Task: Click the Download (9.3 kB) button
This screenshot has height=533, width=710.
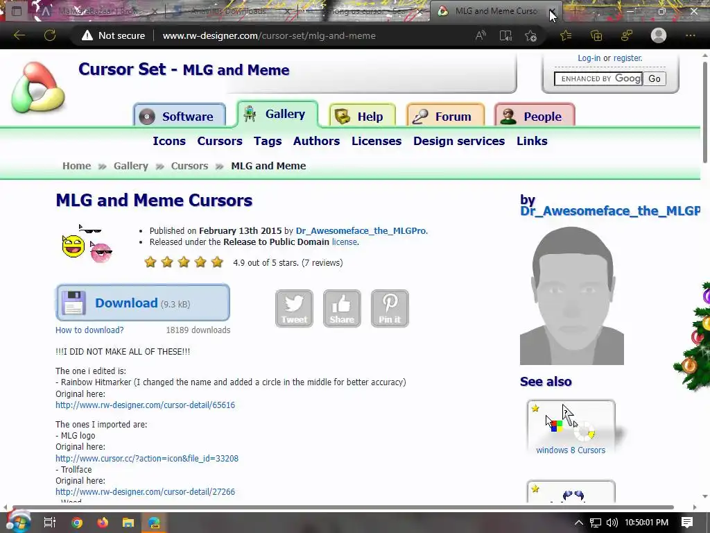Action: (143, 303)
